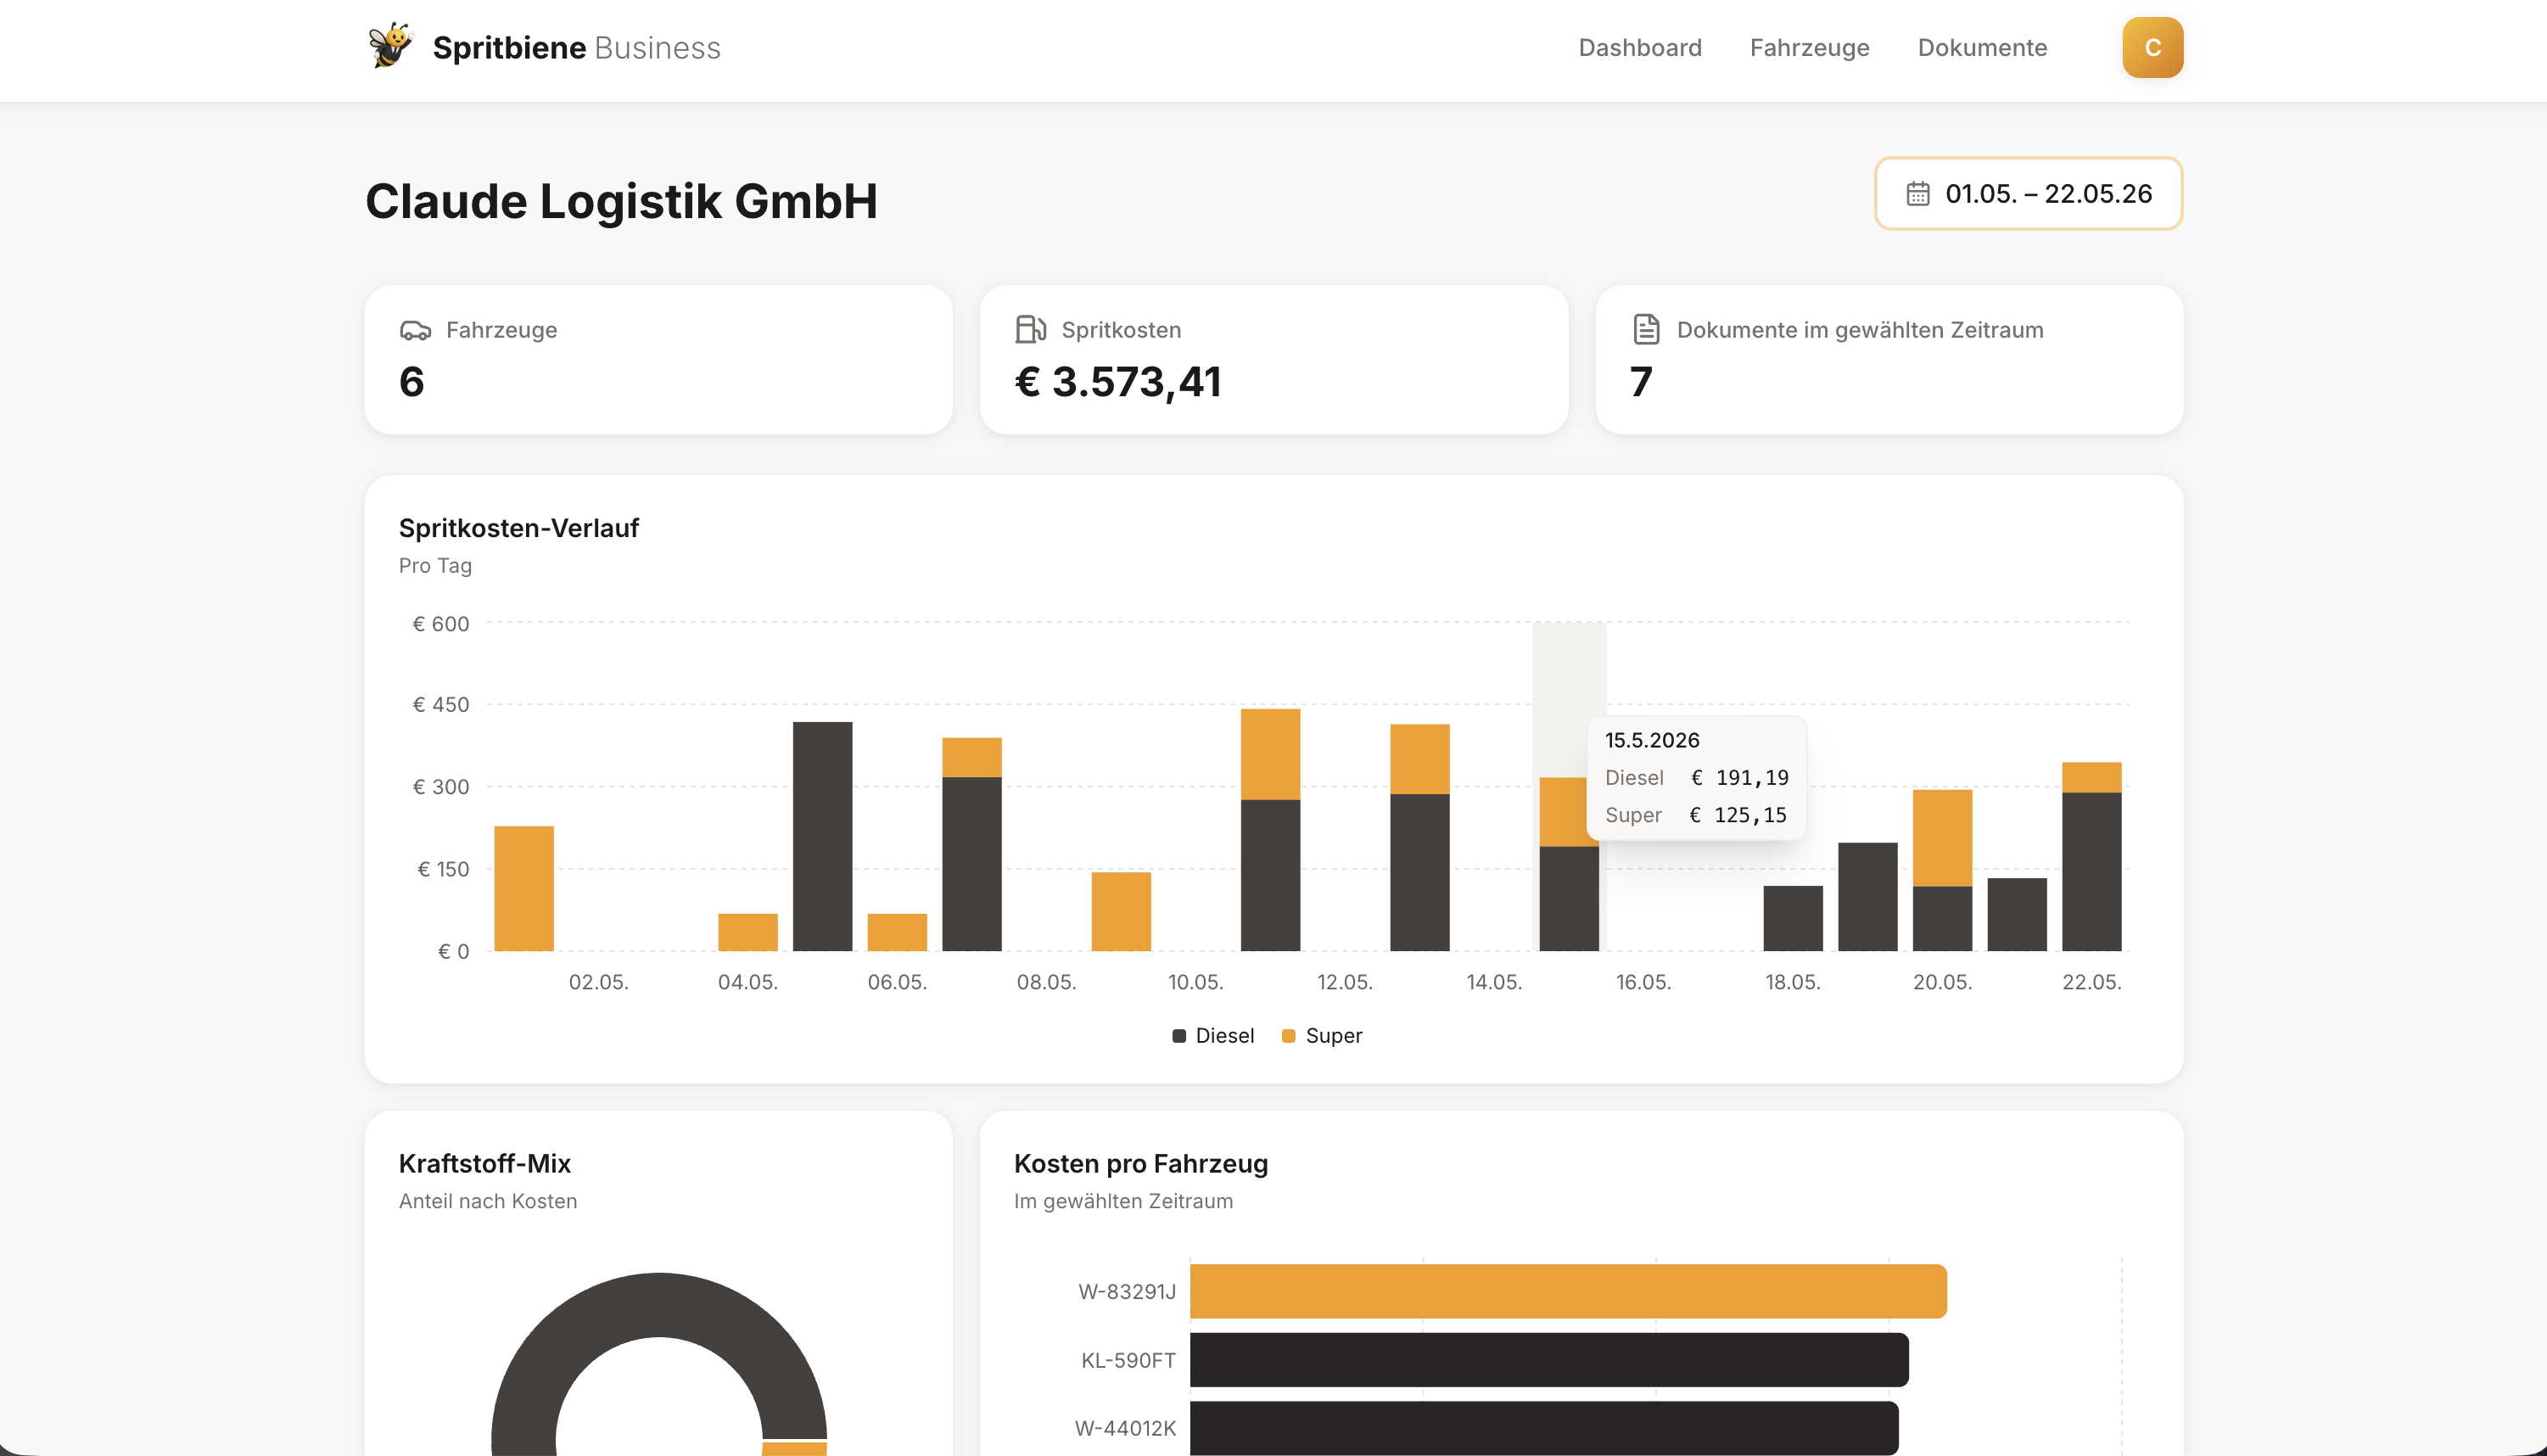This screenshot has height=1456, width=2547.
Task: Click the Claude Logistik GmbH heading
Action: pyautogui.click(x=621, y=201)
